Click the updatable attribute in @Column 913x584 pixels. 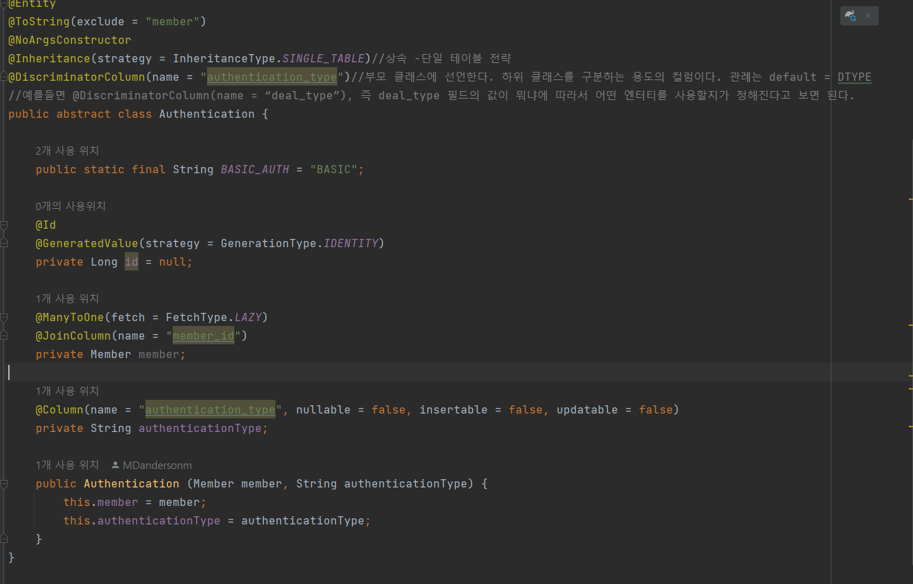point(587,409)
